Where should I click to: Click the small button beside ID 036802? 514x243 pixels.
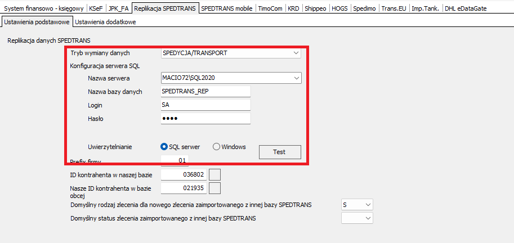coord(214,175)
